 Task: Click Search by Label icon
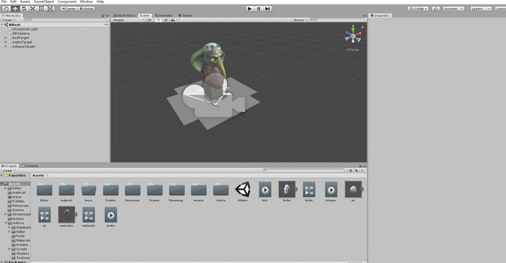click(356, 171)
